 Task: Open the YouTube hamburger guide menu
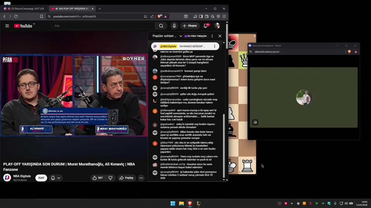(7, 26)
